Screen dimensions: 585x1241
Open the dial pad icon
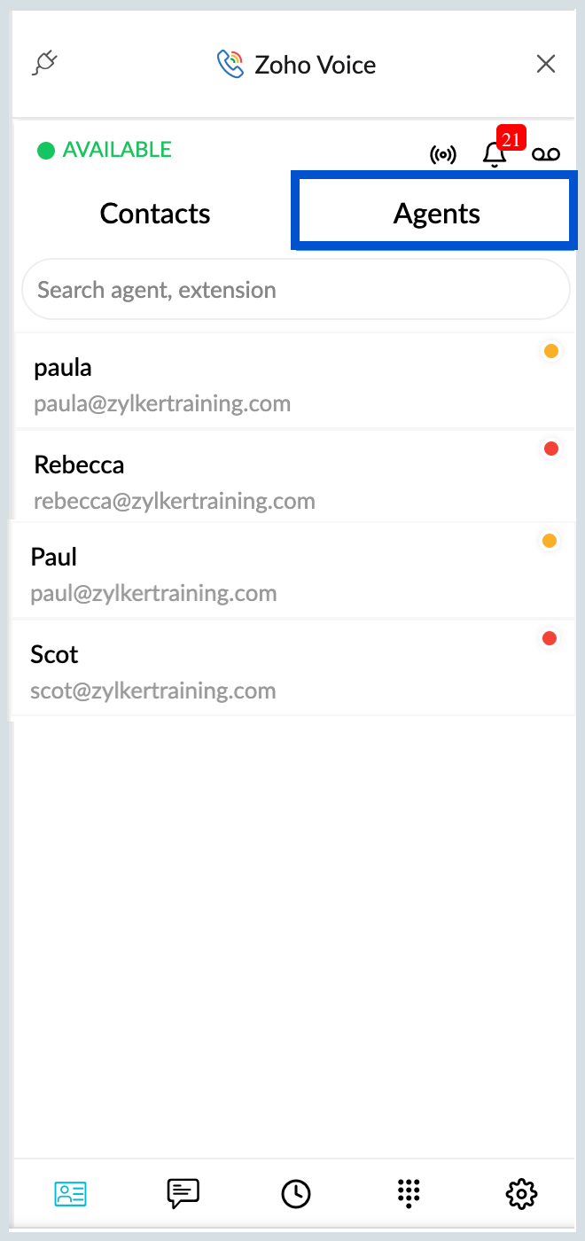click(409, 1193)
